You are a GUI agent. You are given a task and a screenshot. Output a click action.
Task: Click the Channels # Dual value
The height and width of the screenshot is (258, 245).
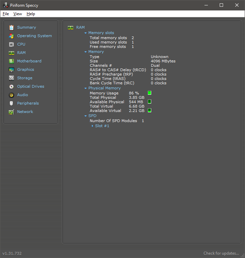[155, 65]
